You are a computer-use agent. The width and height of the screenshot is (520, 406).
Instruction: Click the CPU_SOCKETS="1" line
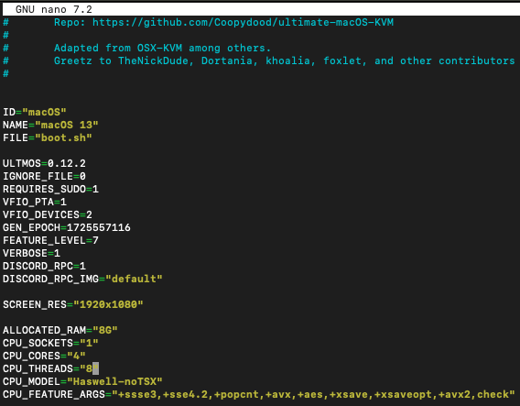50,344
